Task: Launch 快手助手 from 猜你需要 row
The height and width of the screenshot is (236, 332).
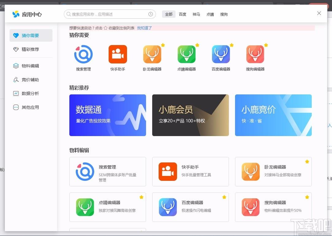Action: [118, 54]
